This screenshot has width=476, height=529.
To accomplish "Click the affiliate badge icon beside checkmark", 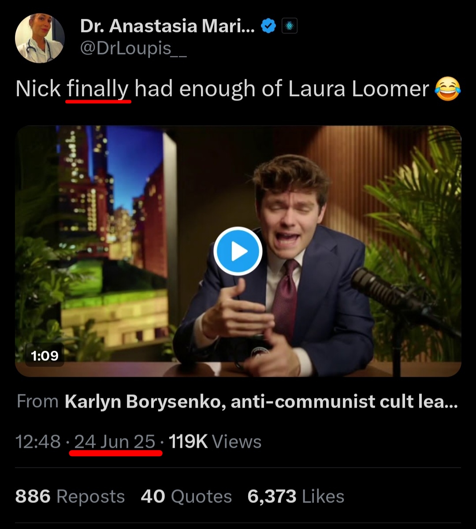I will click(x=289, y=26).
